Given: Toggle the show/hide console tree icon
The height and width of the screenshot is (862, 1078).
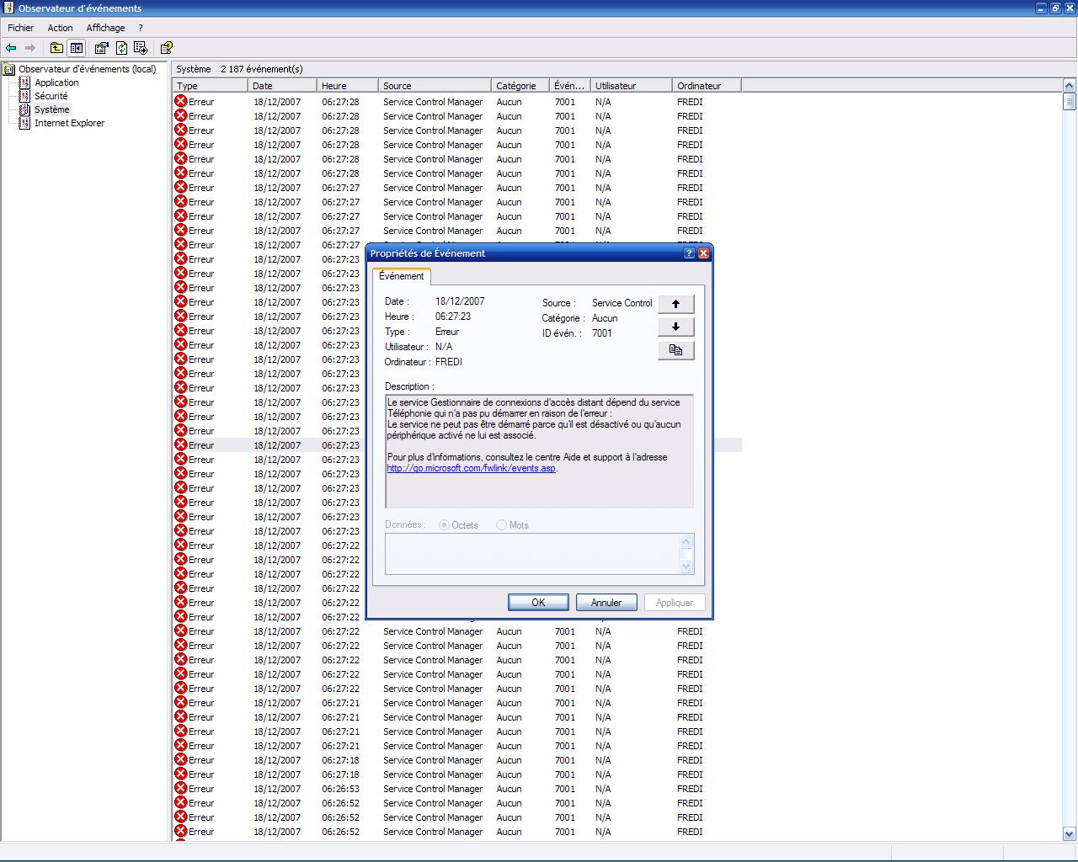Looking at the screenshot, I should 77,48.
